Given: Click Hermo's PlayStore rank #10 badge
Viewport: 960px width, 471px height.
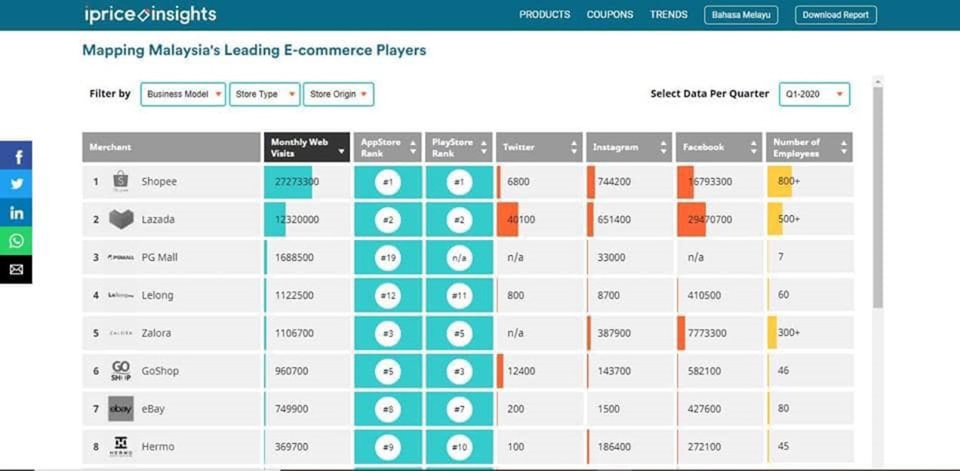Looking at the screenshot, I should coord(459,446).
